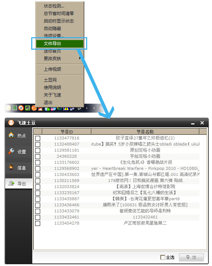
Task: Click the 导 出 export button
Action: 191,257
